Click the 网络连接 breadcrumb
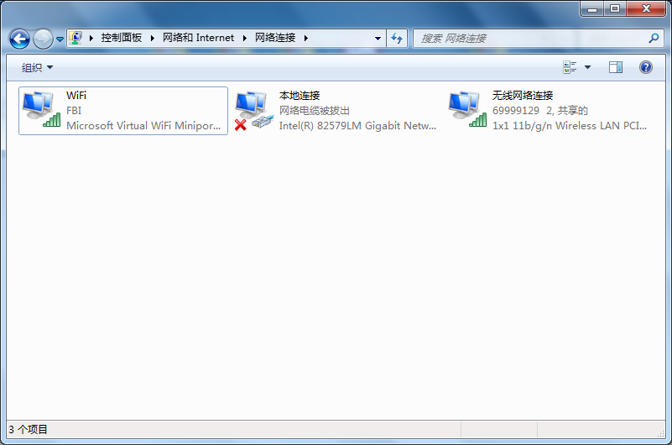 (275, 38)
